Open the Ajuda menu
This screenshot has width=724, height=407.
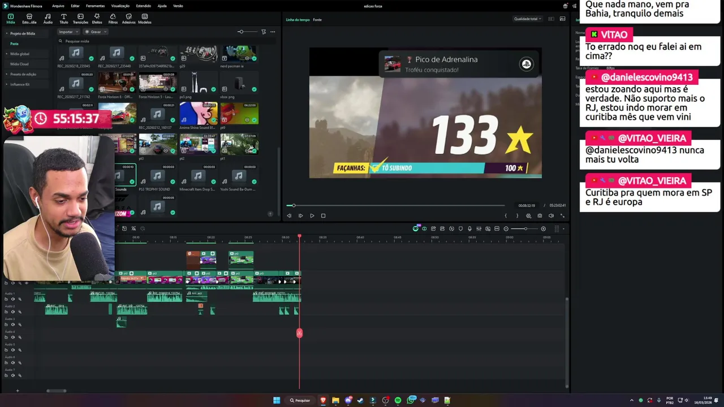[x=162, y=6]
